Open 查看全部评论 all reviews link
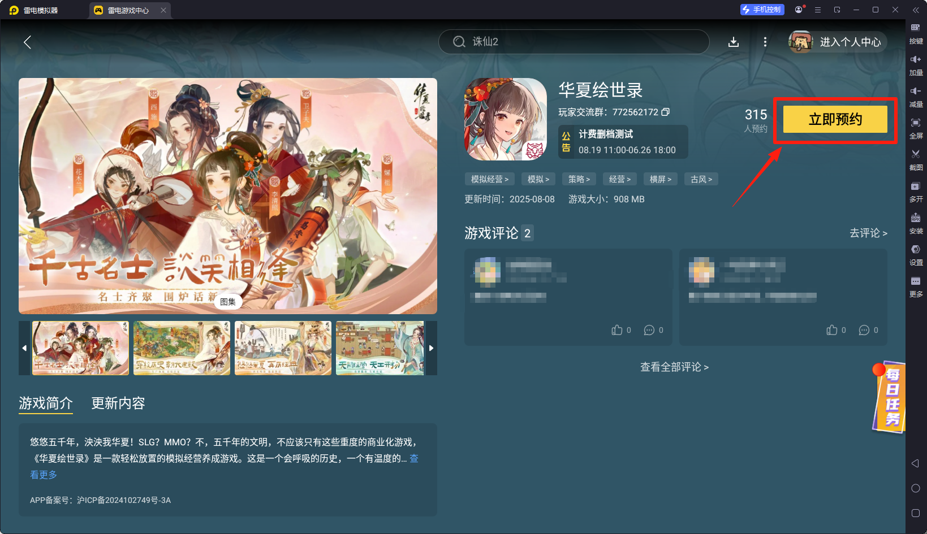 (x=674, y=367)
